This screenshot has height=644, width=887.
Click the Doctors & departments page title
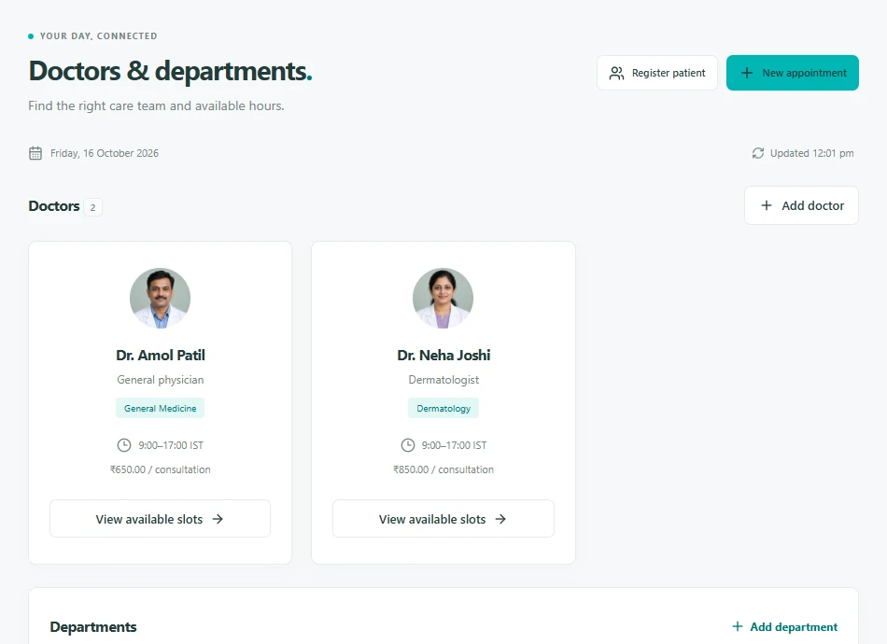point(170,71)
